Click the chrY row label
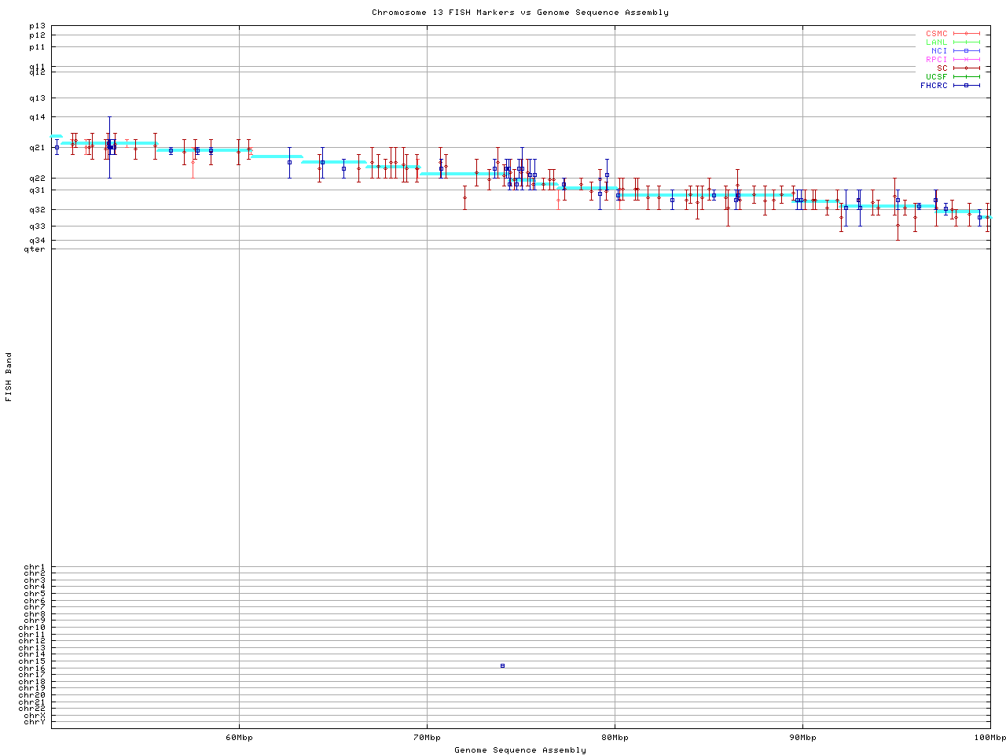 click(35, 722)
